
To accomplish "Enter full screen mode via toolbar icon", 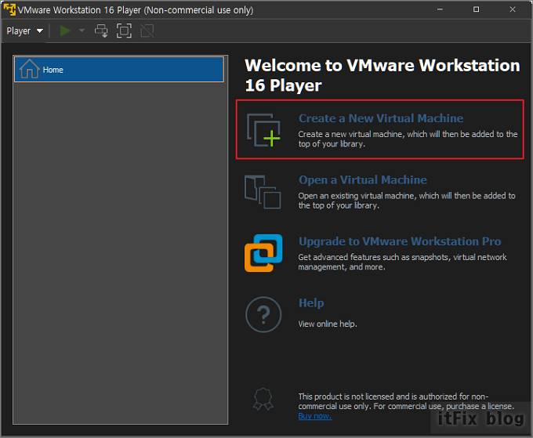I will [x=124, y=31].
